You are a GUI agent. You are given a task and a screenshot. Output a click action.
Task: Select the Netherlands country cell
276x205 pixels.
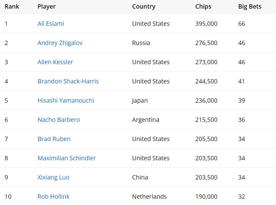149,196
